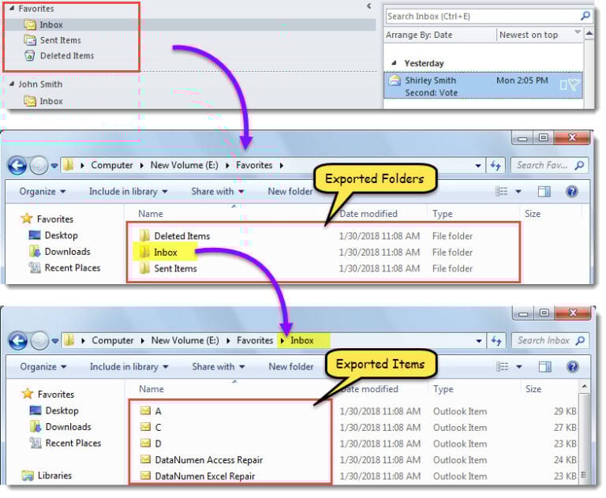Viewport: 606px width, 498px height.
Task: Minimize the Outlook navigation pane
Action: pyautogui.click(x=368, y=6)
